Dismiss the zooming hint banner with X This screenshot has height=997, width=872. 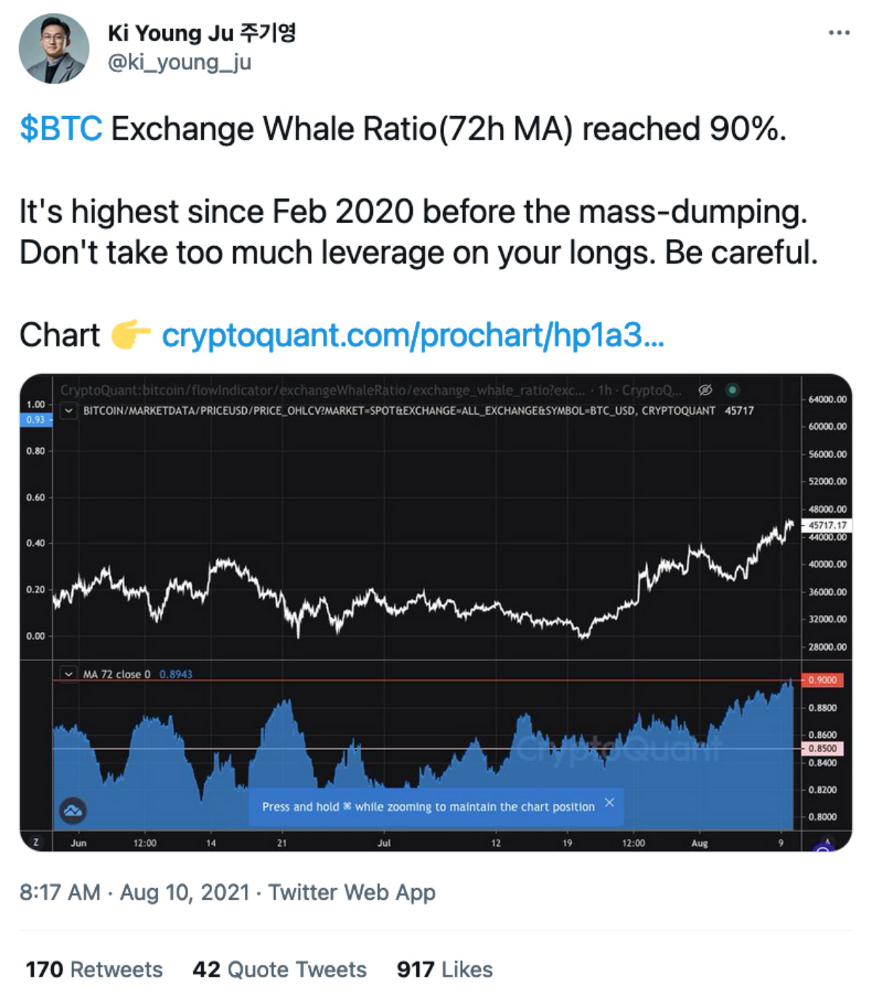(609, 802)
